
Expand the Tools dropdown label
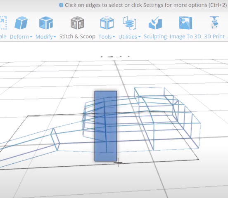[x=107, y=37]
